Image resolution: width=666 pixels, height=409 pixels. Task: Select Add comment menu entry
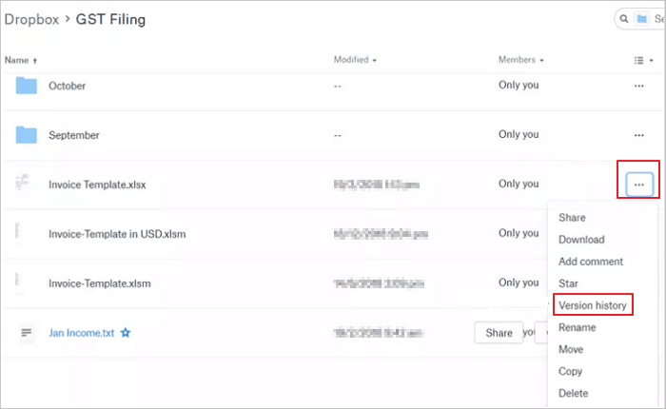coord(591,262)
